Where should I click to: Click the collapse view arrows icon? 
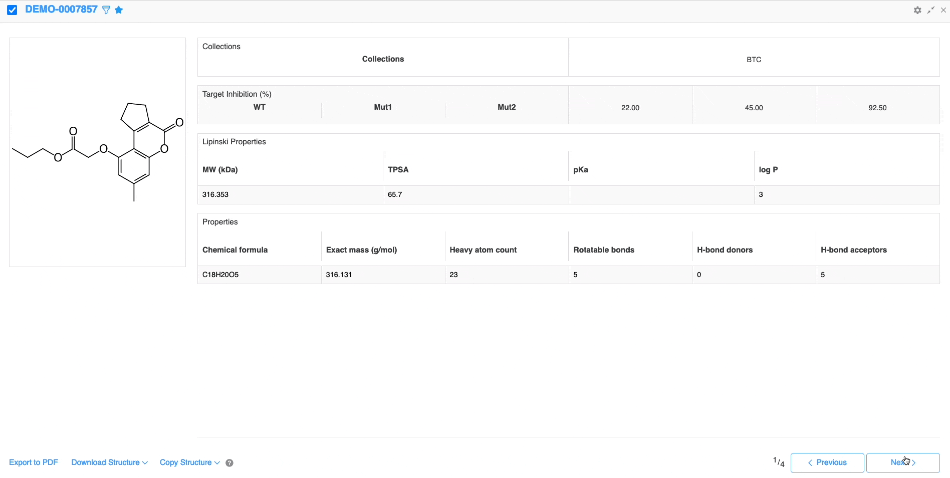pos(931,10)
